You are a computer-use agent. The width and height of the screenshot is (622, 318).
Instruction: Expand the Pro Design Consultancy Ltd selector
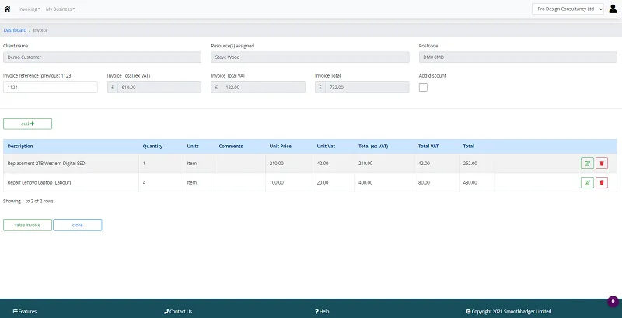tap(568, 9)
